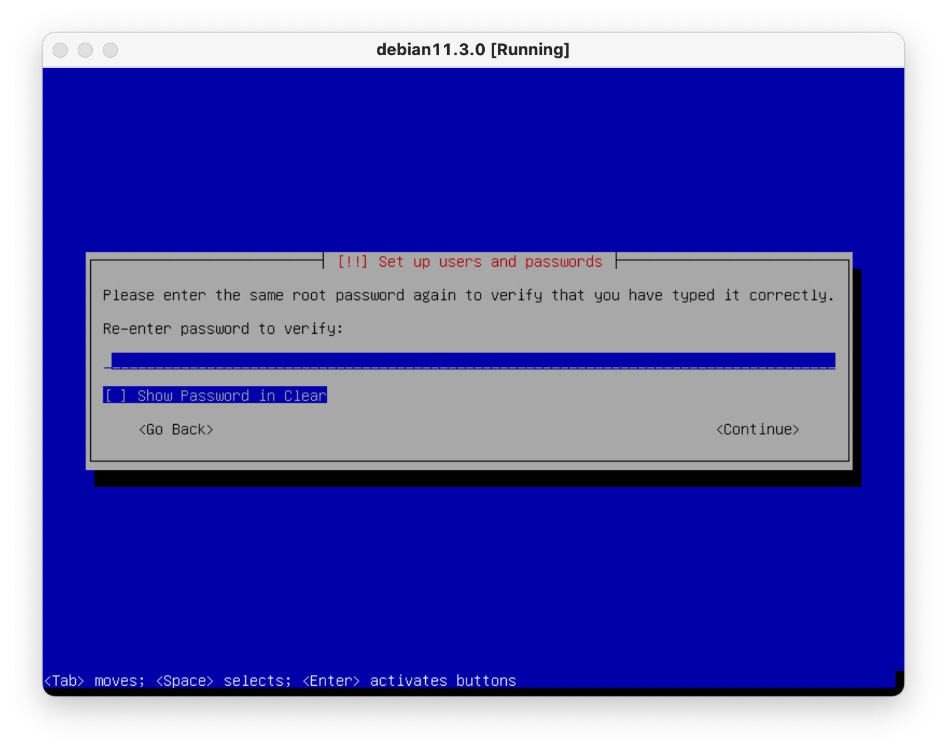Click the right end of the password field
Image resolution: width=947 pixels, height=749 pixels.
click(x=828, y=361)
